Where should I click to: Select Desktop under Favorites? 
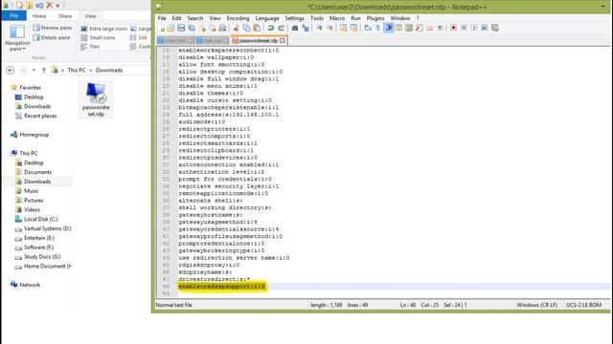(30, 97)
